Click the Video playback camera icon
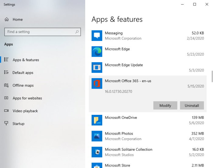Image resolution: width=213 pixels, height=168 pixels. click(x=6, y=111)
